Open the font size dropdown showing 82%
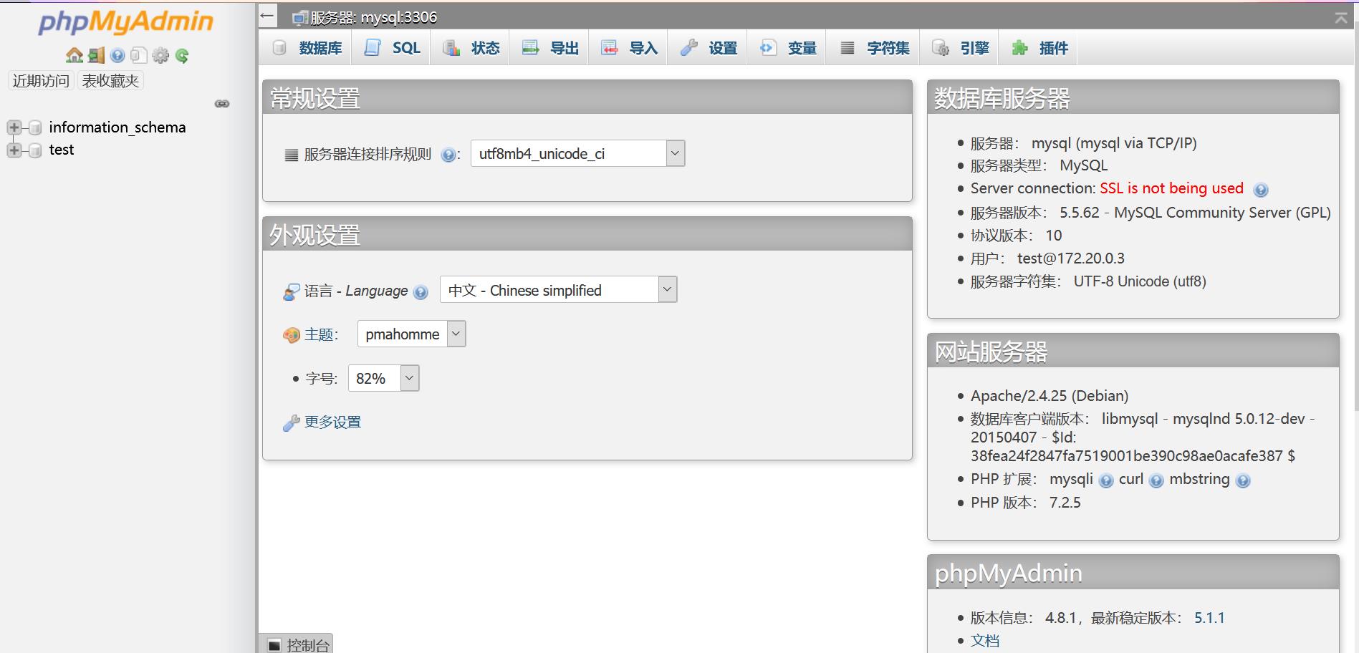This screenshot has height=653, width=1359. (383, 378)
